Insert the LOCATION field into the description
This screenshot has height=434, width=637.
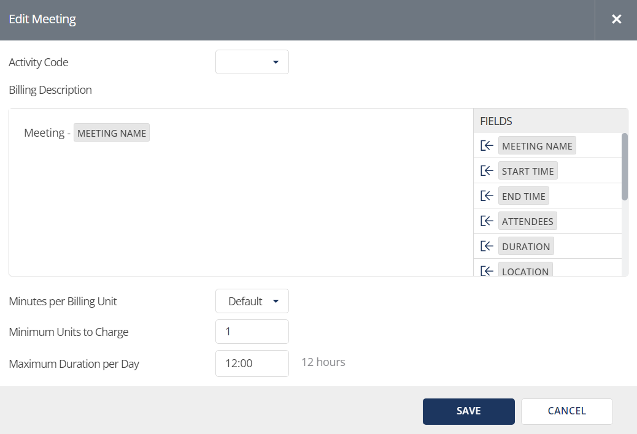coord(487,270)
